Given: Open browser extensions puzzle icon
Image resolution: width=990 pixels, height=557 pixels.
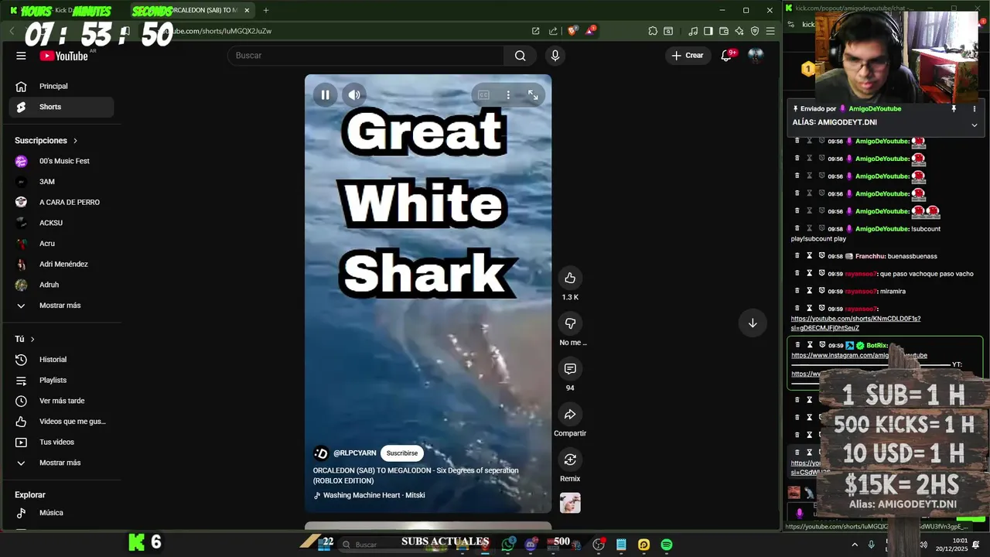Looking at the screenshot, I should pos(653,31).
